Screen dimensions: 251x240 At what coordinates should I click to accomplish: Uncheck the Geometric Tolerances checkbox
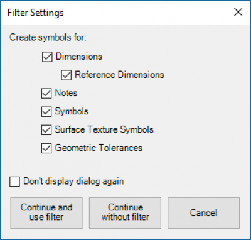pyautogui.click(x=46, y=148)
